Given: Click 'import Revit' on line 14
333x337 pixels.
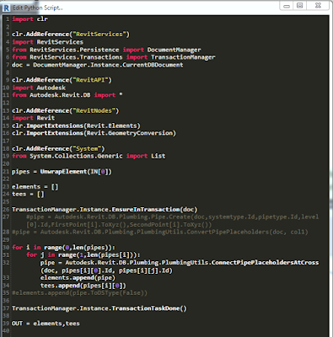Looking at the screenshot, I should coord(33,118).
